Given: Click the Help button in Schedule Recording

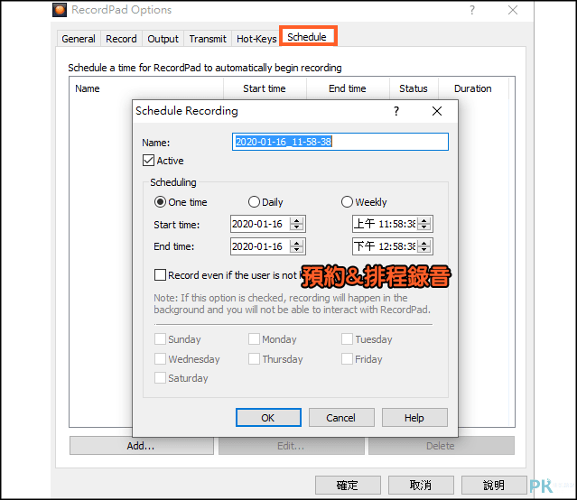Looking at the screenshot, I should [414, 418].
